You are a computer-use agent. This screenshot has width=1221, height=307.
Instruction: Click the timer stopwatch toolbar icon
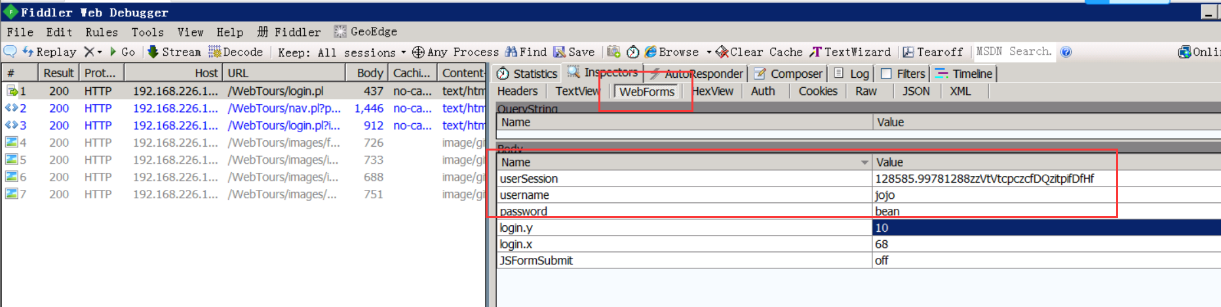pos(633,52)
